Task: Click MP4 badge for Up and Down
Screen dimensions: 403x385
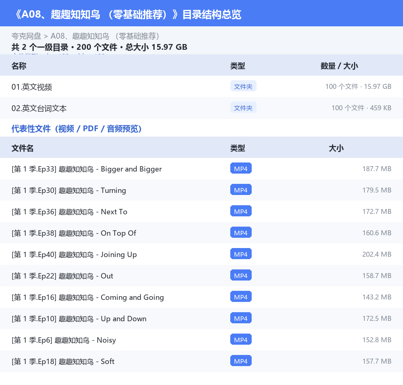Action: 241,318
